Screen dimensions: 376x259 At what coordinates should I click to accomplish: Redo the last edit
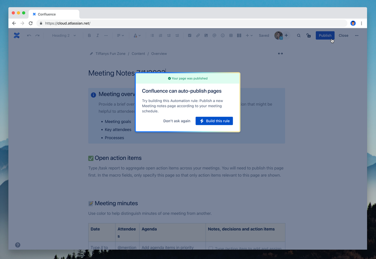(x=37, y=35)
